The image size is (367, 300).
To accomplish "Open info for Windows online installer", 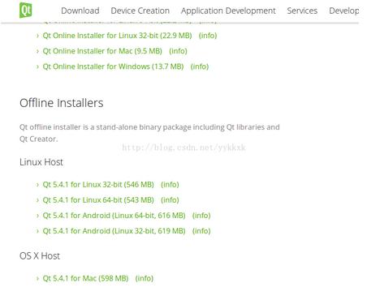I will (200, 66).
